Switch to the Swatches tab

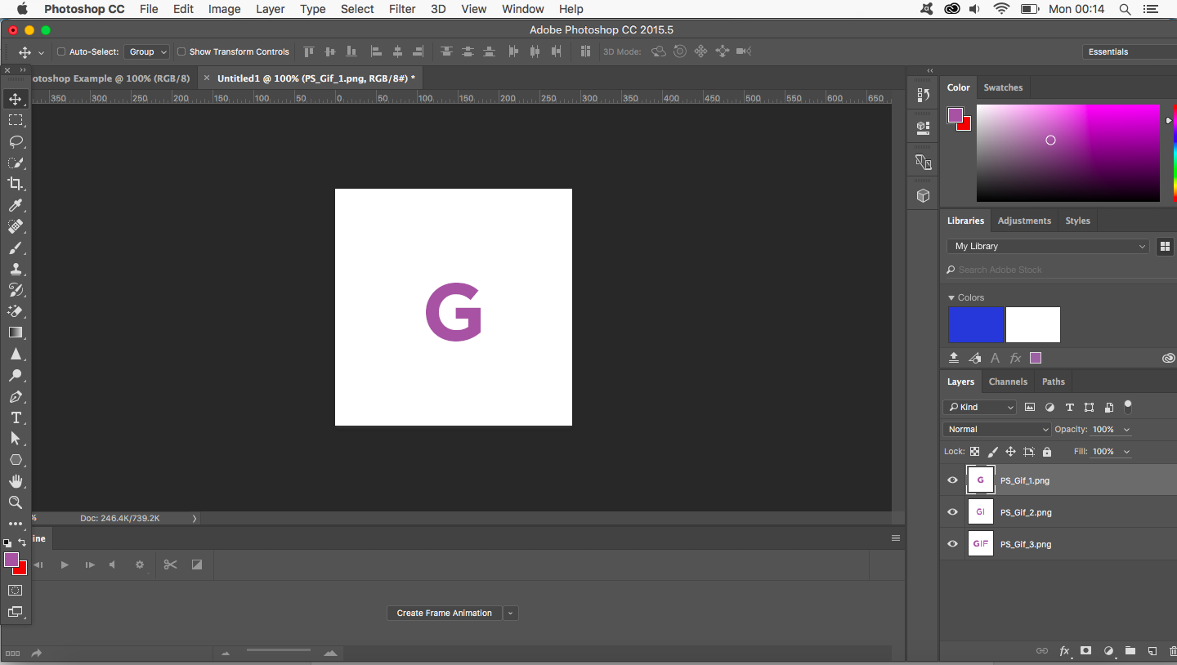click(1003, 87)
